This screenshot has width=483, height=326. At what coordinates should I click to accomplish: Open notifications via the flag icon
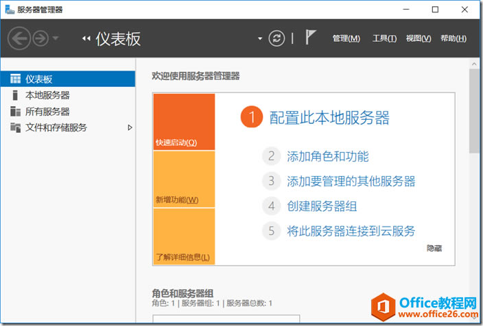(x=311, y=37)
